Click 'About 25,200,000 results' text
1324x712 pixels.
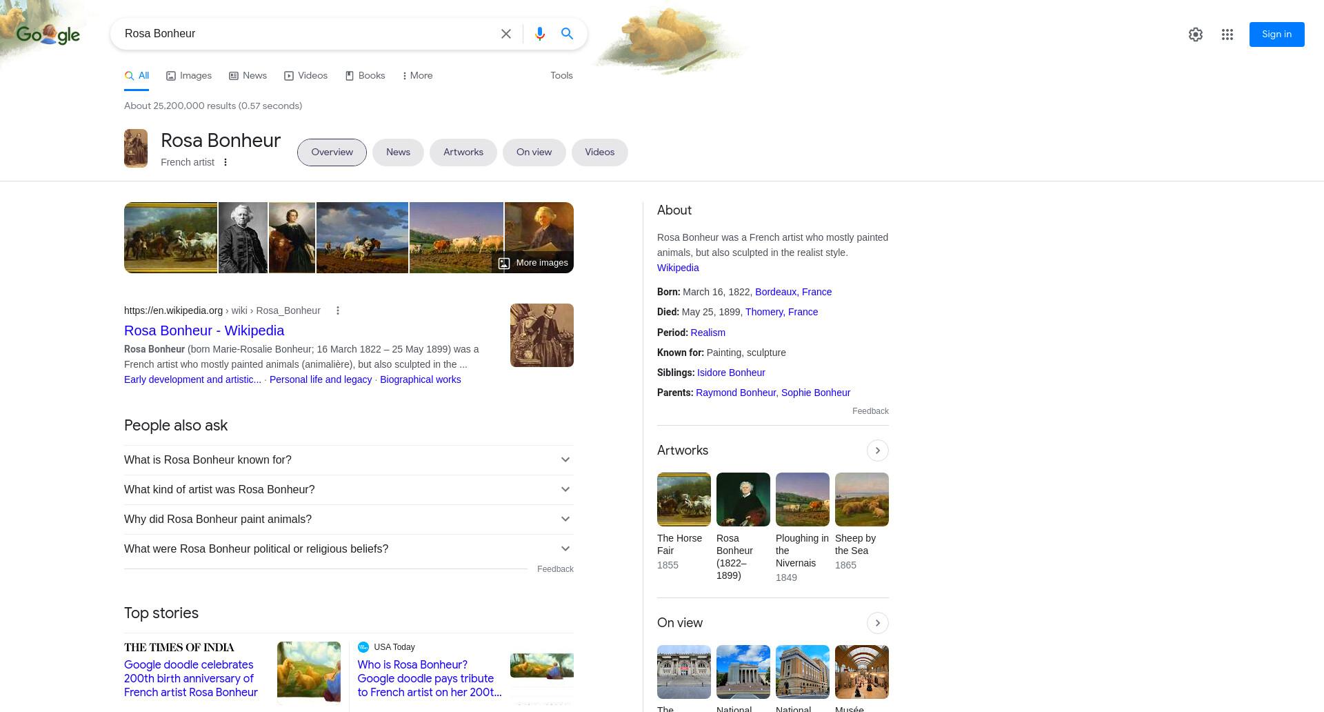point(213,106)
